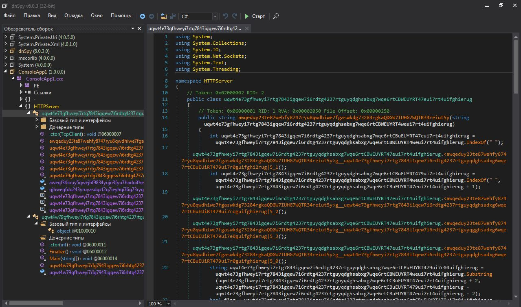Expand the Ссылки references node
The height and width of the screenshot is (307, 521).
point(21,92)
